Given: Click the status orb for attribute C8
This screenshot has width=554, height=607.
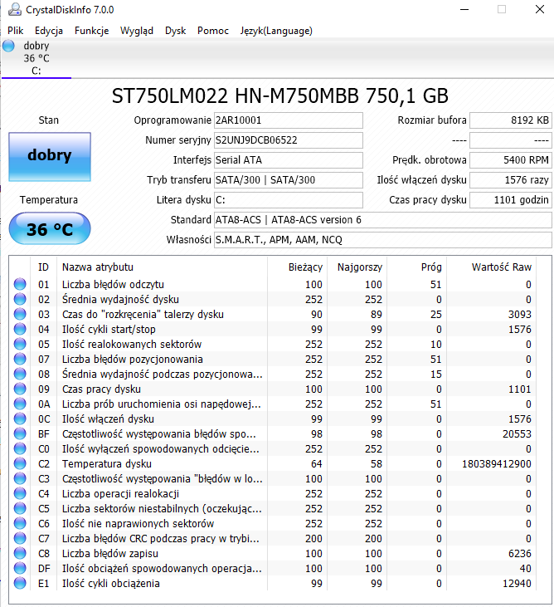Looking at the screenshot, I should click(20, 553).
